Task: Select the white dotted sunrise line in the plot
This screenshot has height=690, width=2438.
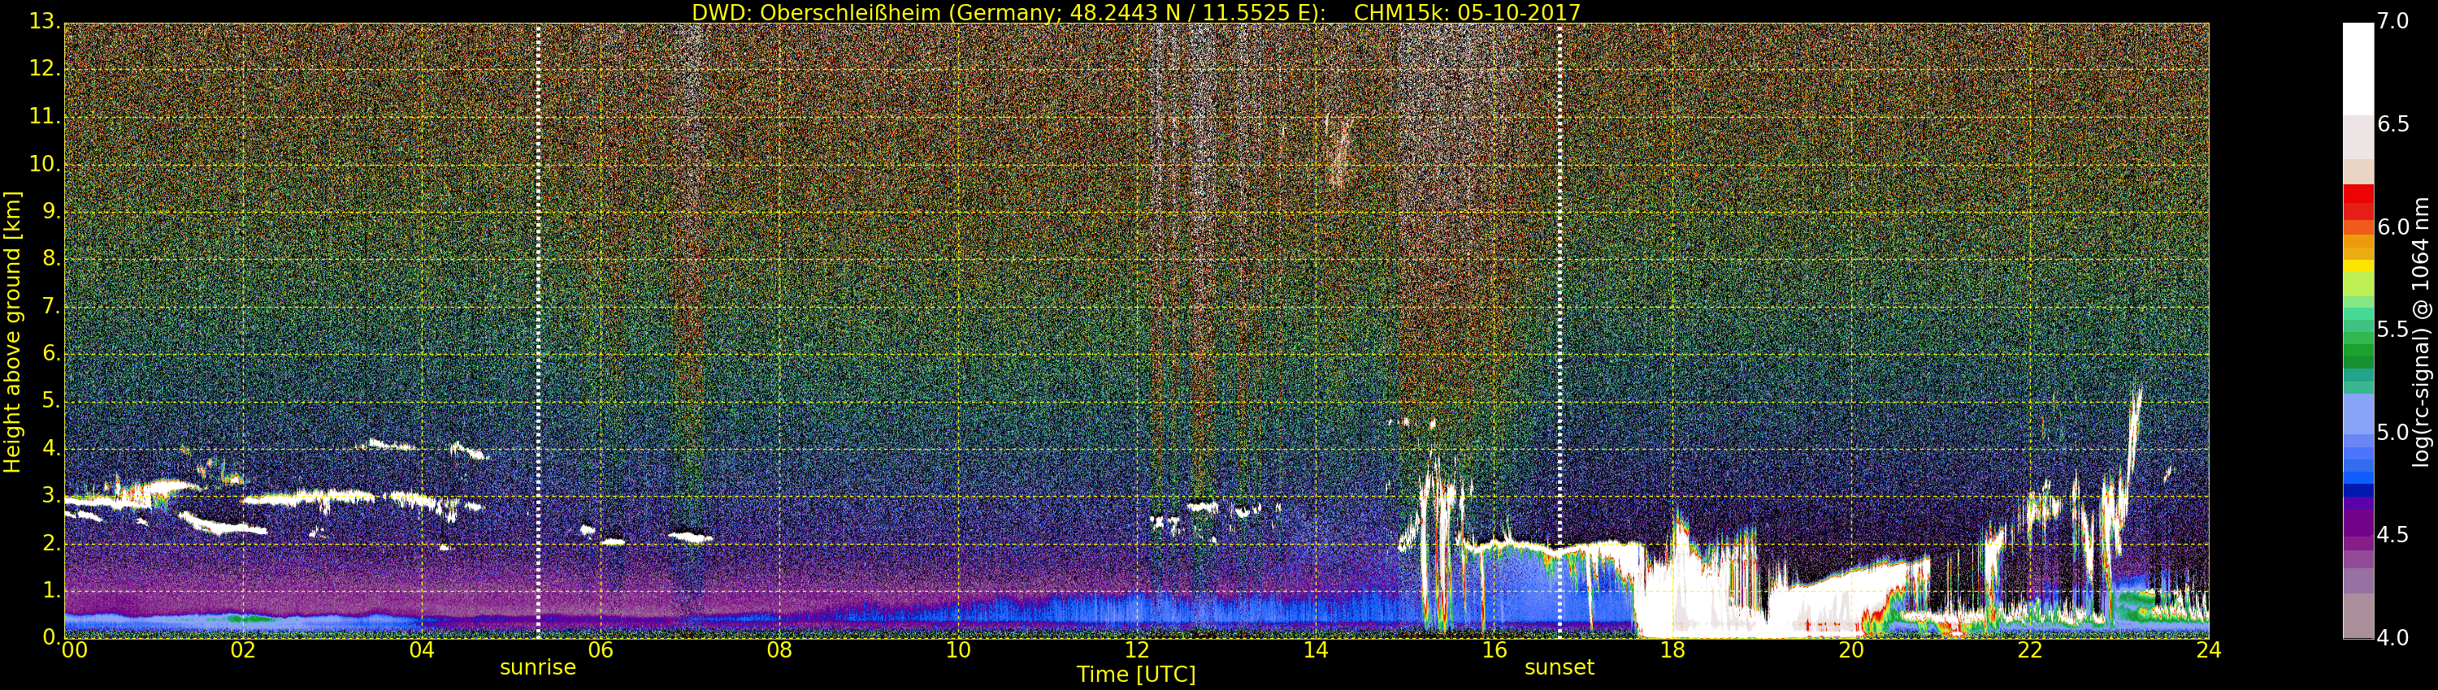Action: 537,331
